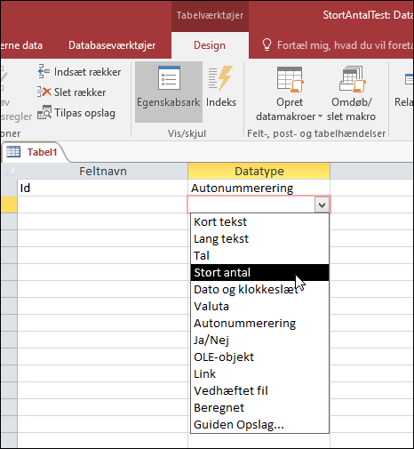Click the Feltnavn column header

point(102,171)
